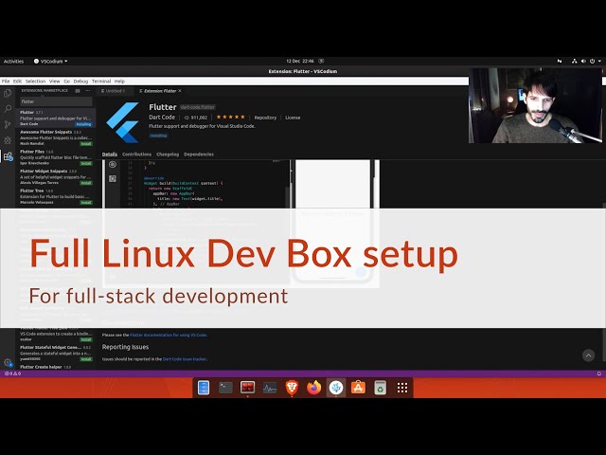Image resolution: width=606 pixels, height=455 pixels.
Task: Click the filter icon in Extensions Marketplace header
Action: tap(78, 91)
